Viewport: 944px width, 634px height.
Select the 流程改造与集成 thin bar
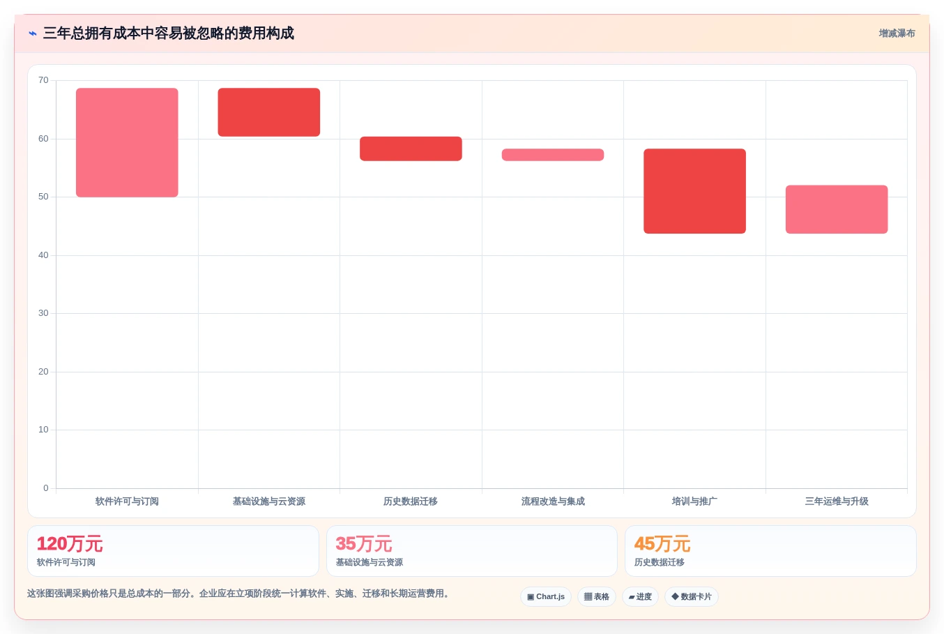click(553, 155)
